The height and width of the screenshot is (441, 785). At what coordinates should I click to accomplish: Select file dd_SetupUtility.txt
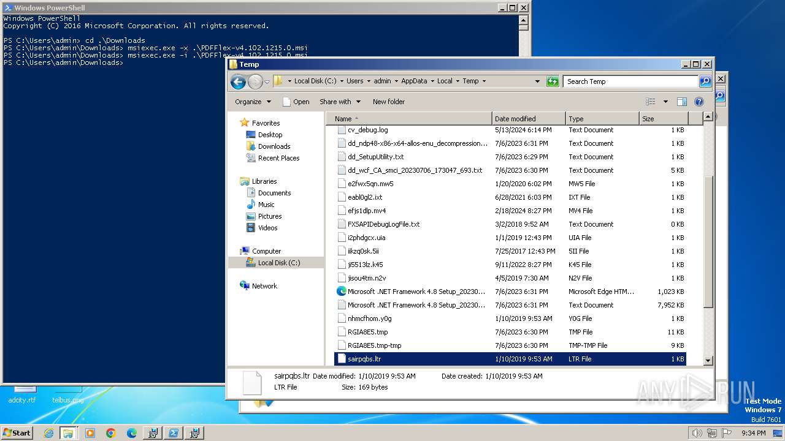point(375,157)
